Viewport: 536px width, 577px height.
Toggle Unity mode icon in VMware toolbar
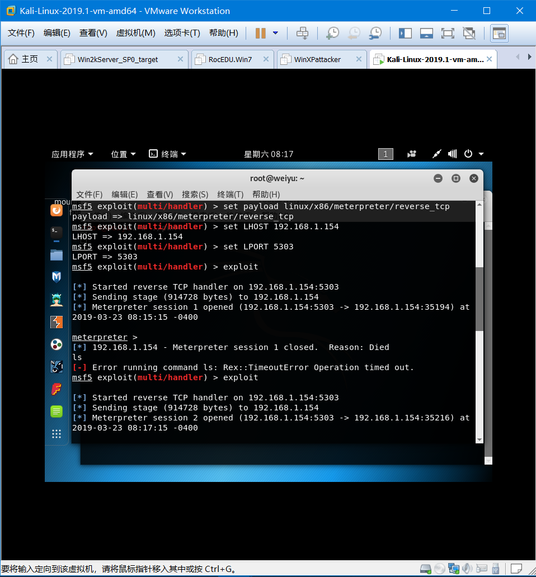[x=469, y=33]
